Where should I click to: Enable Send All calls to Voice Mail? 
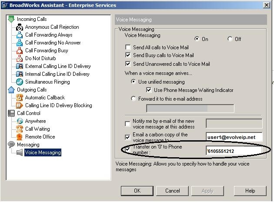tap(128, 47)
